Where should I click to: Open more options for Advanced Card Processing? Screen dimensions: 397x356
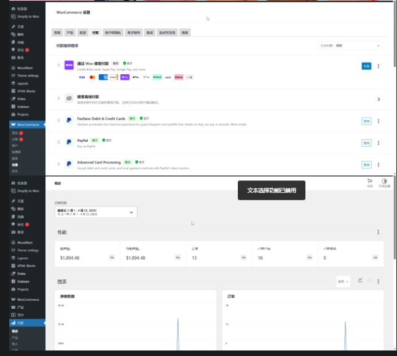pyautogui.click(x=379, y=165)
